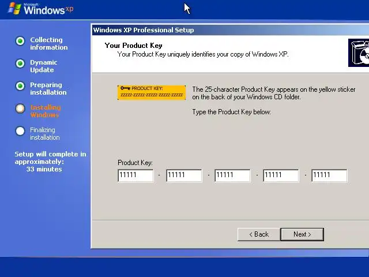The width and height of the screenshot is (369, 277).
Task: Click the 25-character Product Key description text
Action: (274, 93)
